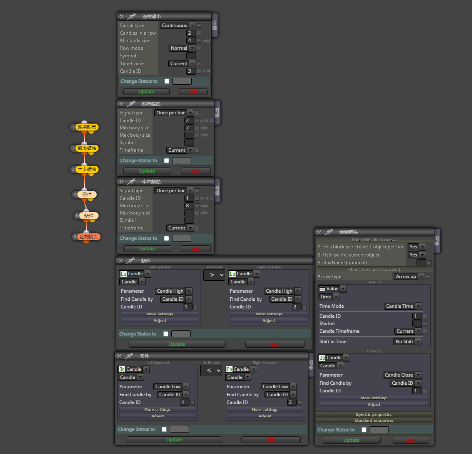Edit the Symbol field in 连续熊市 panel
The image size is (472, 454).
click(191, 56)
